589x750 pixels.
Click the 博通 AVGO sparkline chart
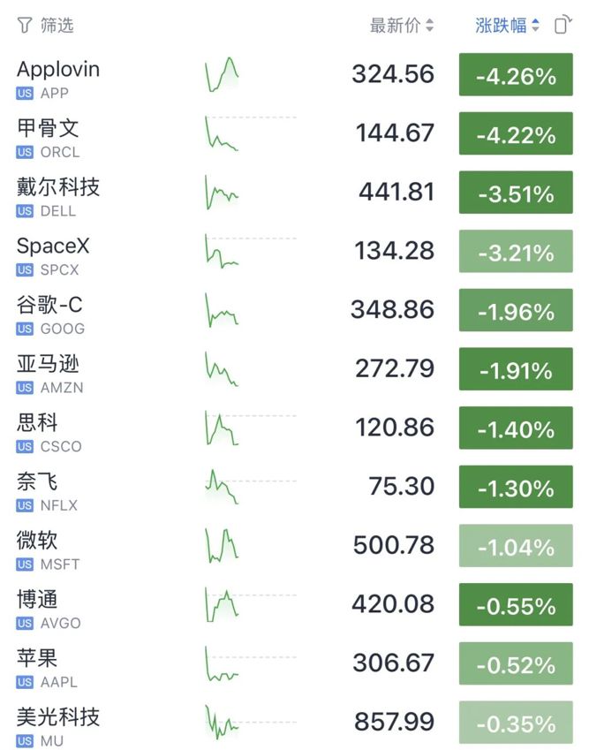pos(222,605)
